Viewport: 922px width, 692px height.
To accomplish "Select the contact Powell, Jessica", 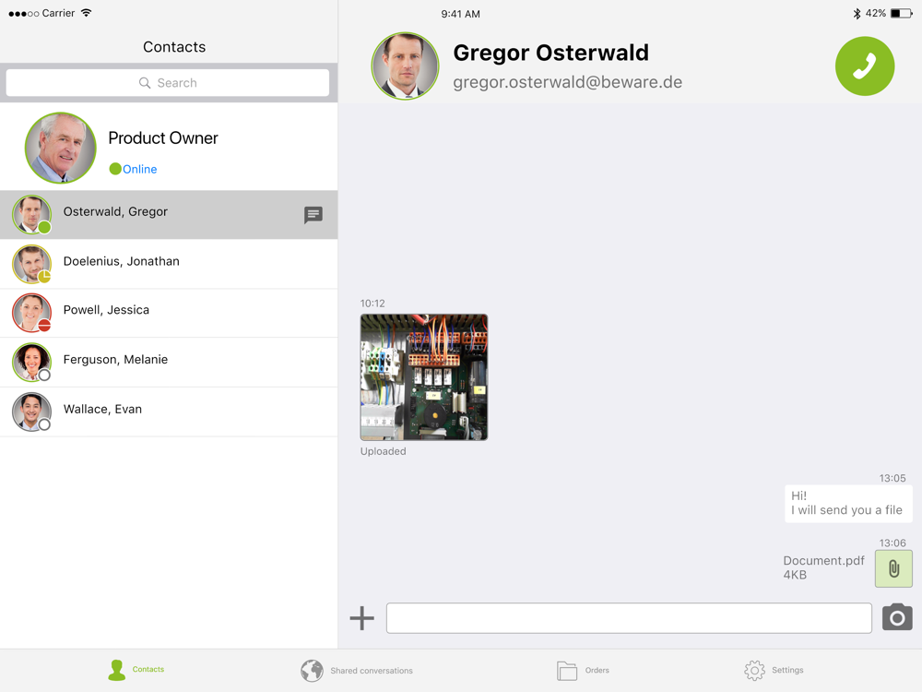I will pyautogui.click(x=169, y=313).
